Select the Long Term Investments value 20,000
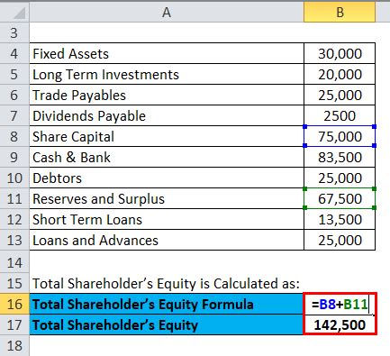The image size is (390, 356). (x=340, y=74)
